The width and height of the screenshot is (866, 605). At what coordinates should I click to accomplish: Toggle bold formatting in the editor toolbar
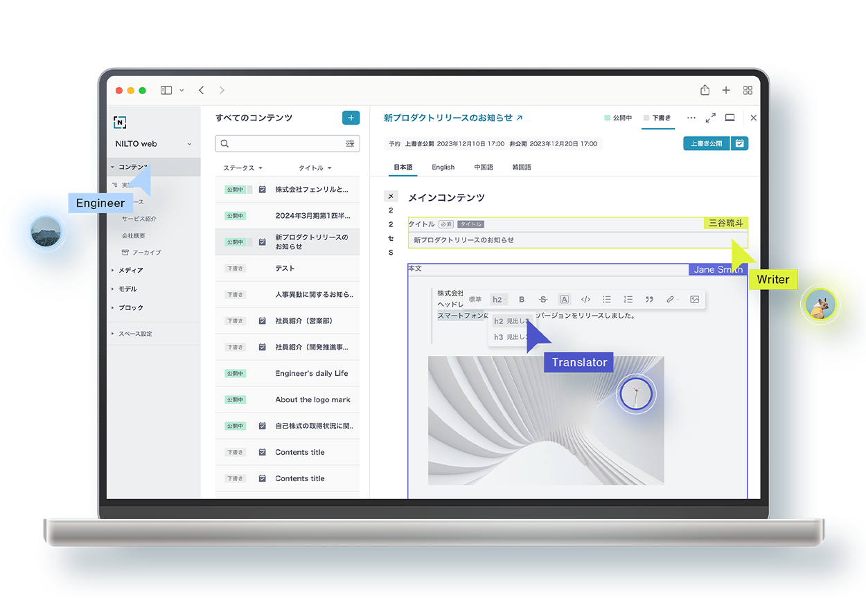pos(520,299)
